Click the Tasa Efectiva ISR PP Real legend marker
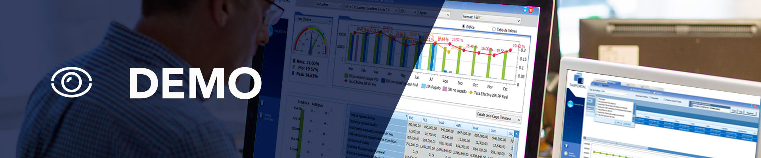 pyautogui.click(x=471, y=92)
